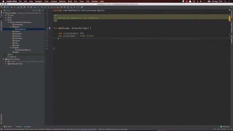This screenshot has width=233, height=131.
Task: Click the Stop toolbar icon
Action: tap(58, 7)
